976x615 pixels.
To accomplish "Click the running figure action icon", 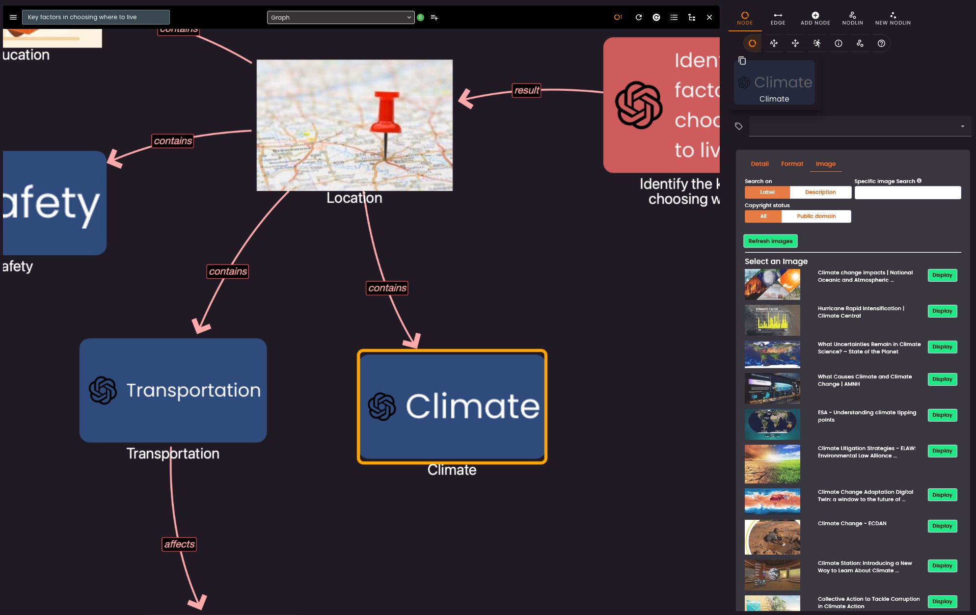I will click(816, 43).
